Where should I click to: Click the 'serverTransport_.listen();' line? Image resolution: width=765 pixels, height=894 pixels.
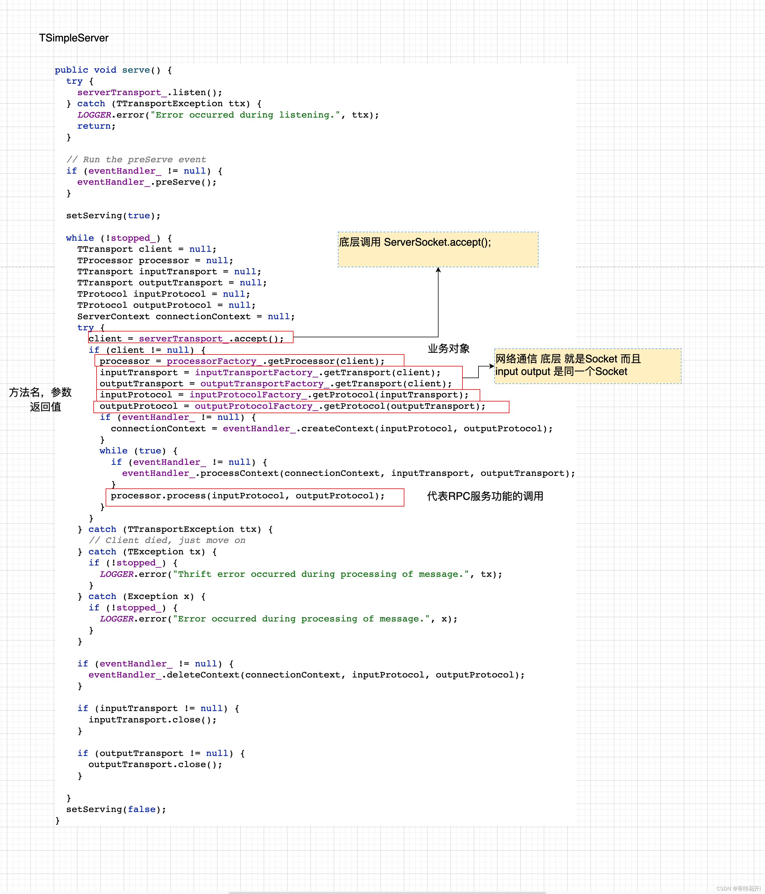click(150, 92)
